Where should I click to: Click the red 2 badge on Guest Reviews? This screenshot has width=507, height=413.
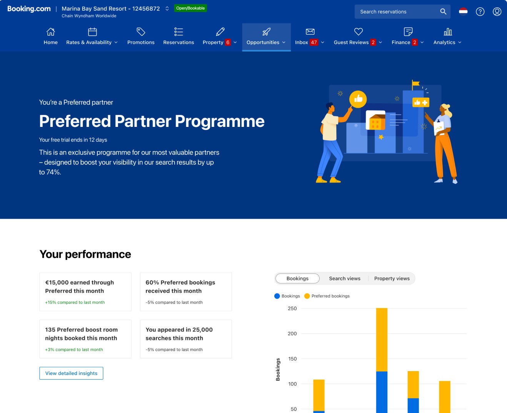(x=373, y=42)
